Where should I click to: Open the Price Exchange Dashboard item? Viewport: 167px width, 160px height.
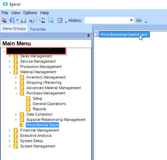click(x=124, y=34)
